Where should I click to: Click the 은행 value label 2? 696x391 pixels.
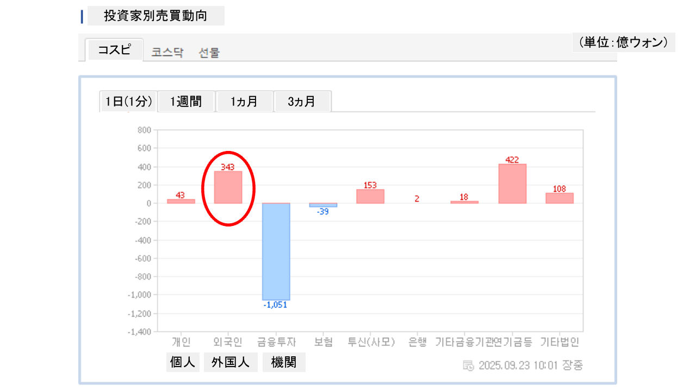[417, 199]
